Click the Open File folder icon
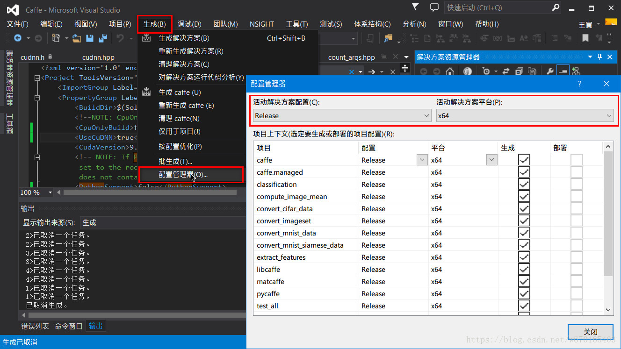The image size is (621, 349). (76, 38)
